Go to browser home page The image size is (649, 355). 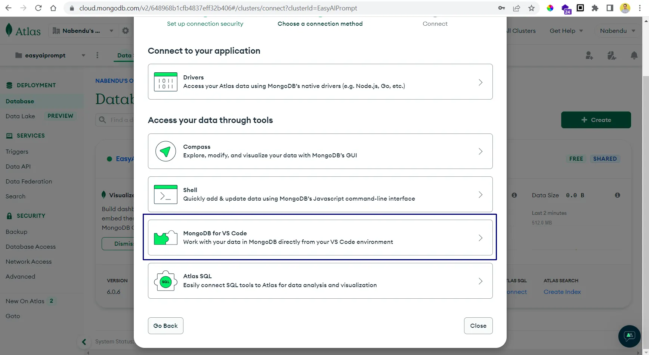53,8
